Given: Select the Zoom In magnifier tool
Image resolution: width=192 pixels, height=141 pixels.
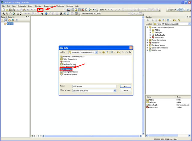Looking at the screenshot, I should click(4, 14).
